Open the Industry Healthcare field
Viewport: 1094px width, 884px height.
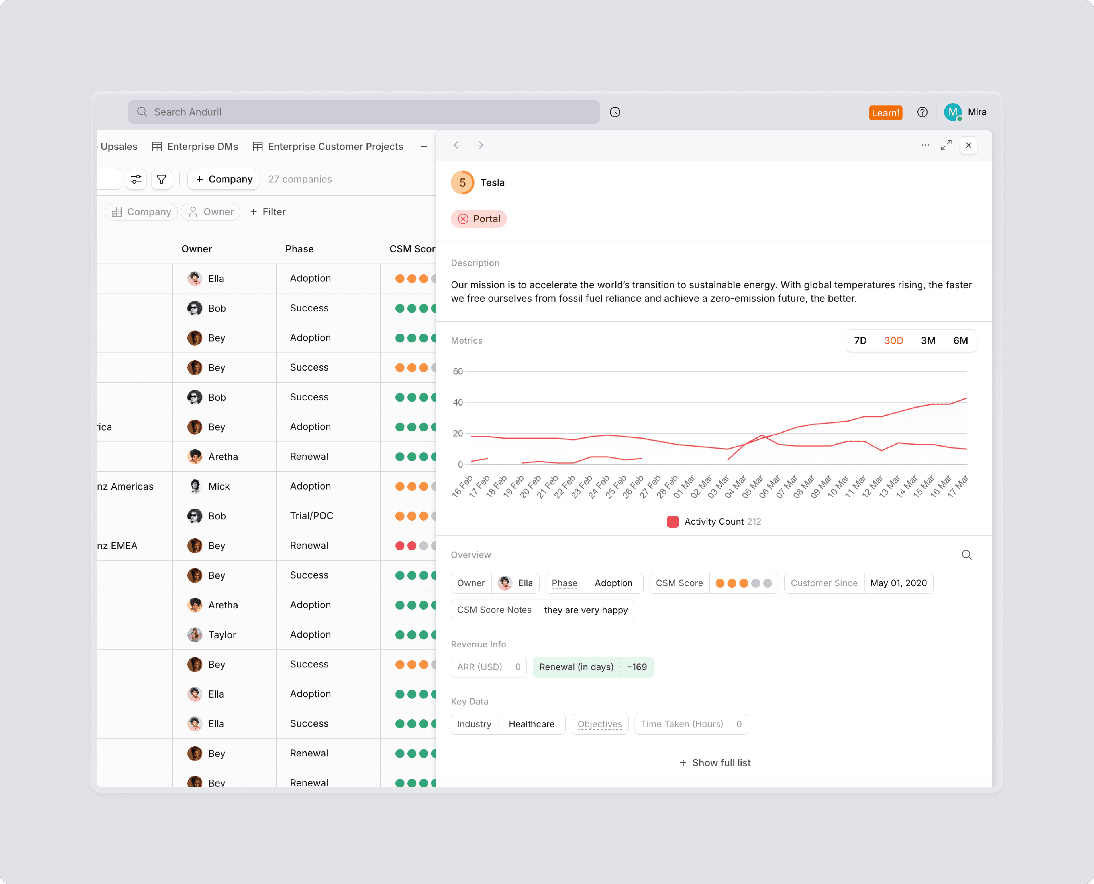click(x=508, y=725)
